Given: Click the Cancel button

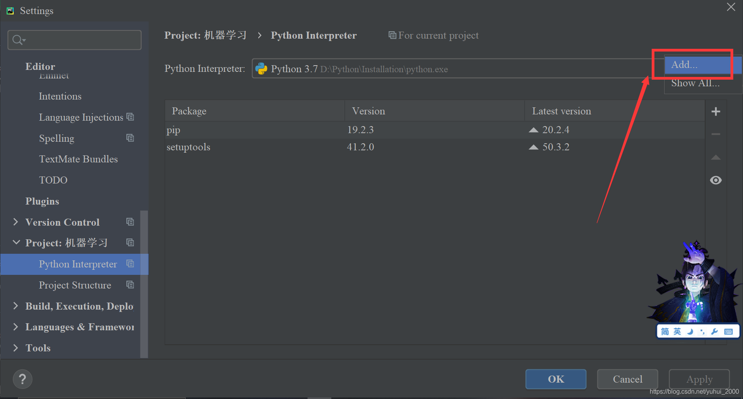Looking at the screenshot, I should click(627, 379).
